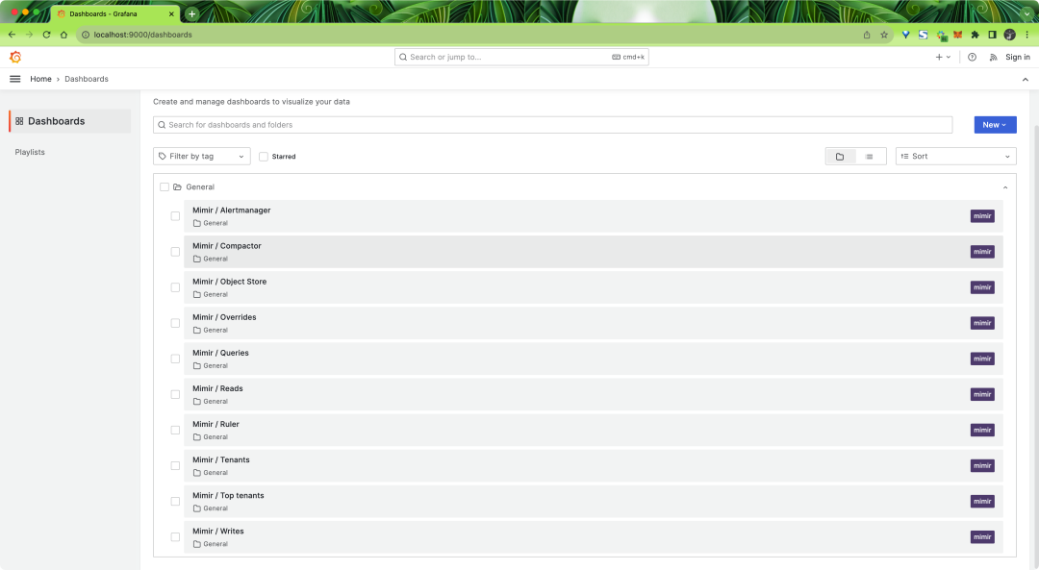Select the General folder checkbox
The width and height of the screenshot is (1039, 570).
tap(165, 187)
